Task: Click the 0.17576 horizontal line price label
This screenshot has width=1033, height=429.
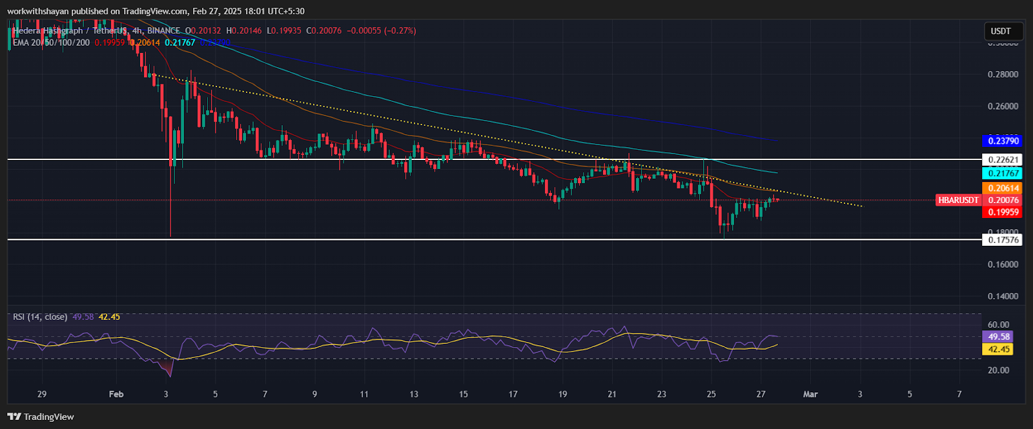Action: tap(1003, 240)
